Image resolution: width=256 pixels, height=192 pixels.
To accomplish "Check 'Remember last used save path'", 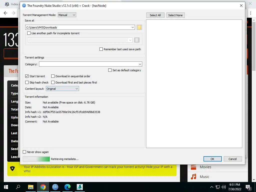I will [101, 49].
